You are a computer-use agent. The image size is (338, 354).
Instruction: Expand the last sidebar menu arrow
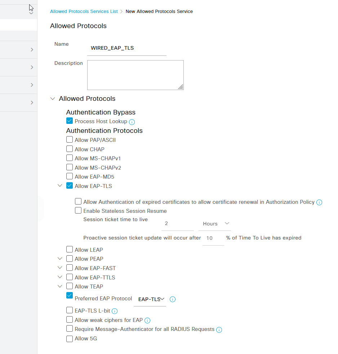tap(32, 103)
